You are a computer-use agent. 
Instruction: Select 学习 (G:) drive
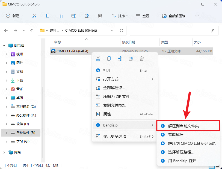tap(23, 141)
